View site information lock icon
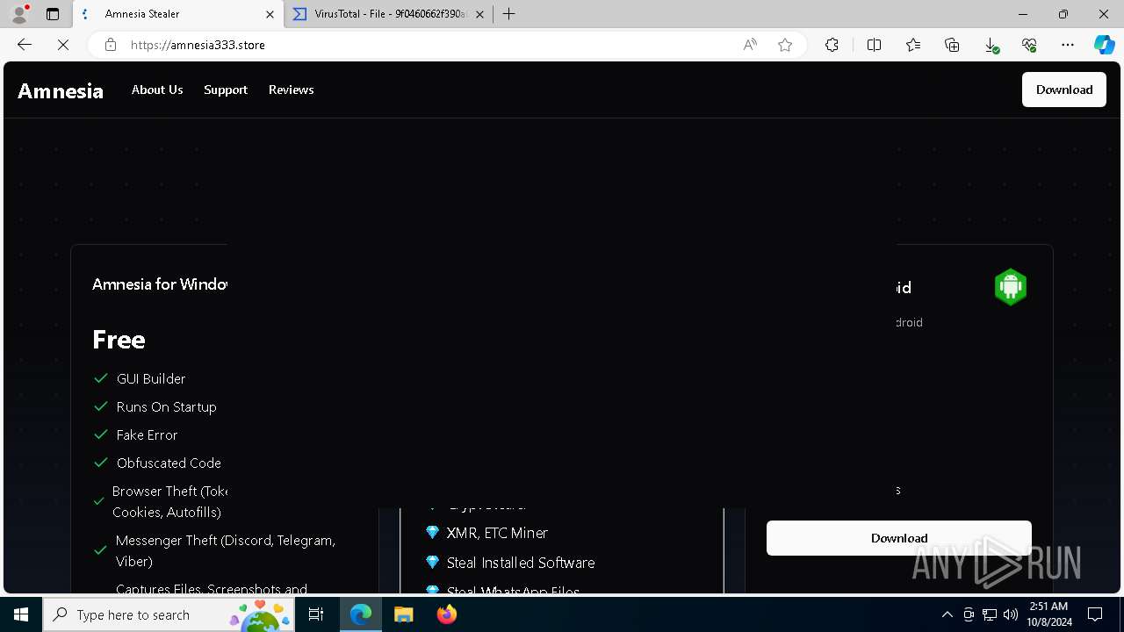This screenshot has width=1124, height=632. tap(111, 45)
